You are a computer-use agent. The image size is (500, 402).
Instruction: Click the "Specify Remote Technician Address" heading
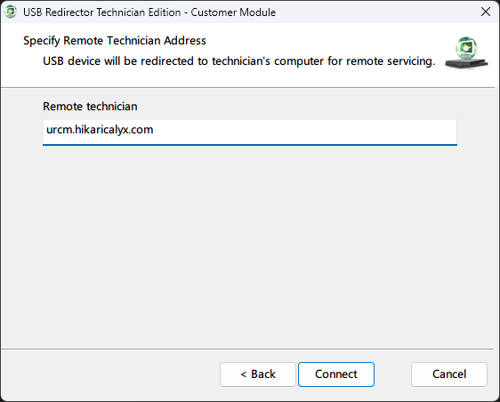115,41
